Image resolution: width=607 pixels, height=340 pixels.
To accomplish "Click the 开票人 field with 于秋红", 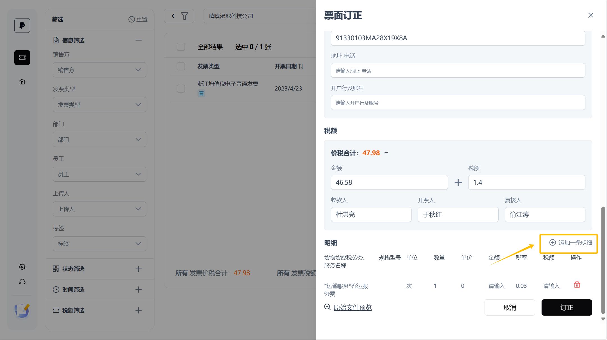I will (x=458, y=214).
